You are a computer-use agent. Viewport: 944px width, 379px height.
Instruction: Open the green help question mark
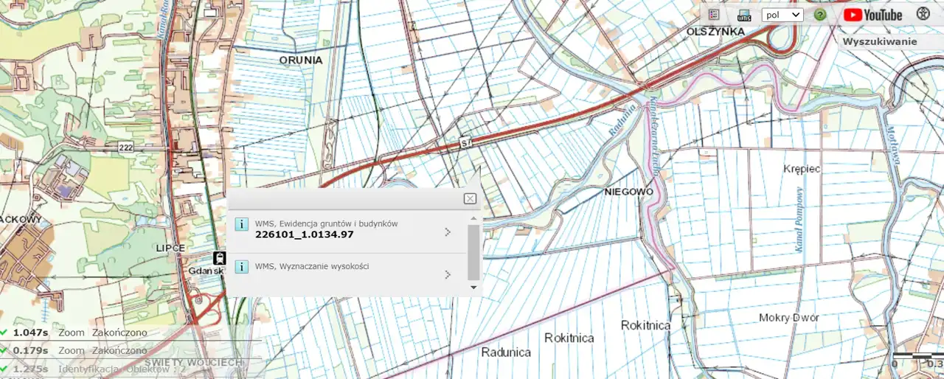pyautogui.click(x=819, y=15)
